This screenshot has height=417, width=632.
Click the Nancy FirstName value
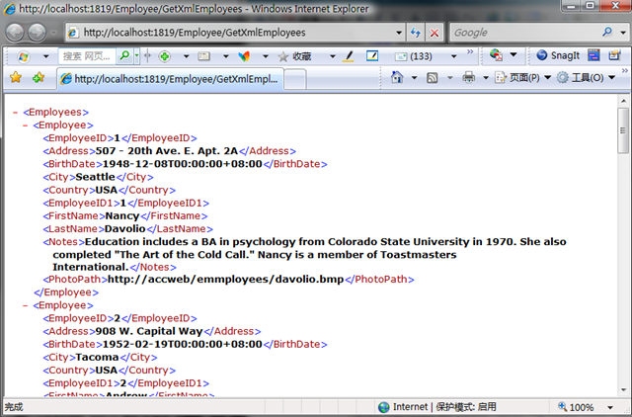[x=122, y=216]
